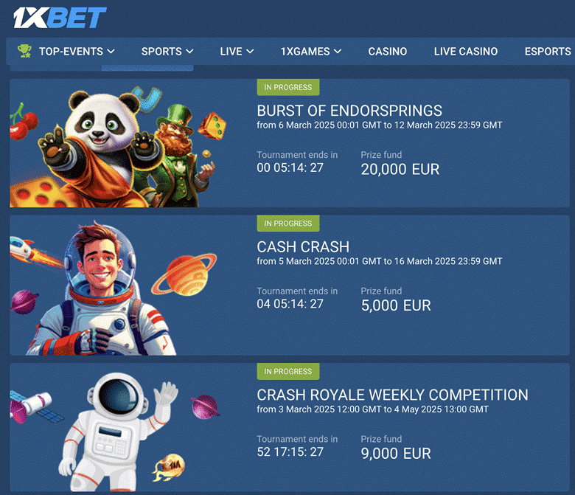Open the CASH CRASH tournament title
575x495 pixels.
tap(303, 246)
